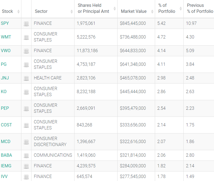Open the grid icon in JNJ row

(x=26, y=78)
